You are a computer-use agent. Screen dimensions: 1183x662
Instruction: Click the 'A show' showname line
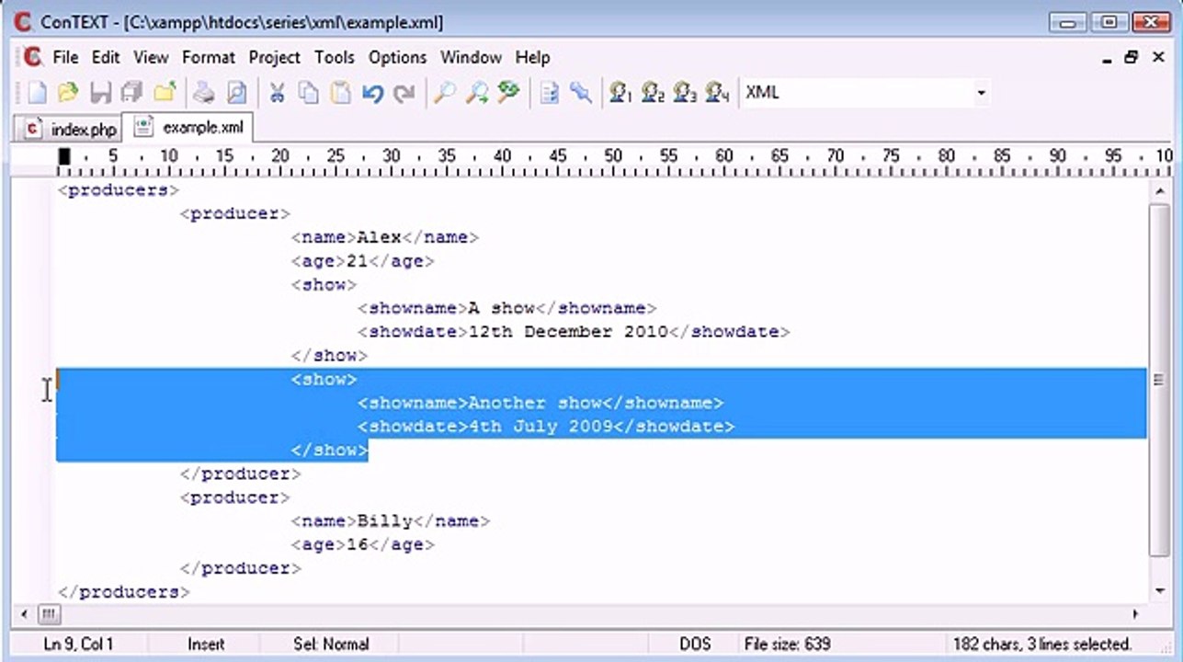click(507, 308)
